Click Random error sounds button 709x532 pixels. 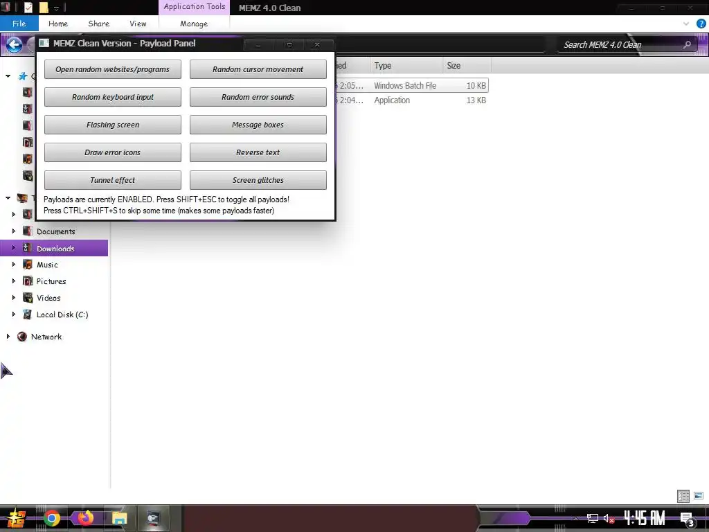258,97
